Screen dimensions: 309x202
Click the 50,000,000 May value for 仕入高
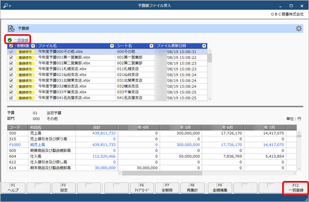(189, 156)
